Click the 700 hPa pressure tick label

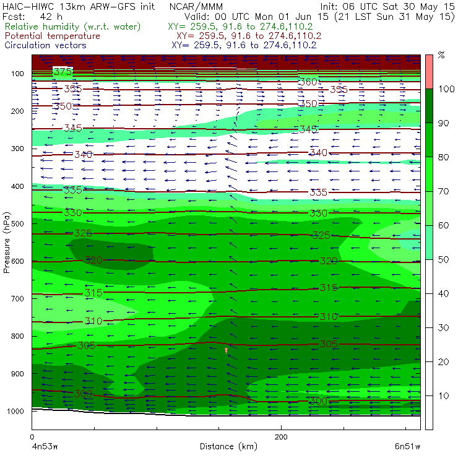(x=17, y=299)
